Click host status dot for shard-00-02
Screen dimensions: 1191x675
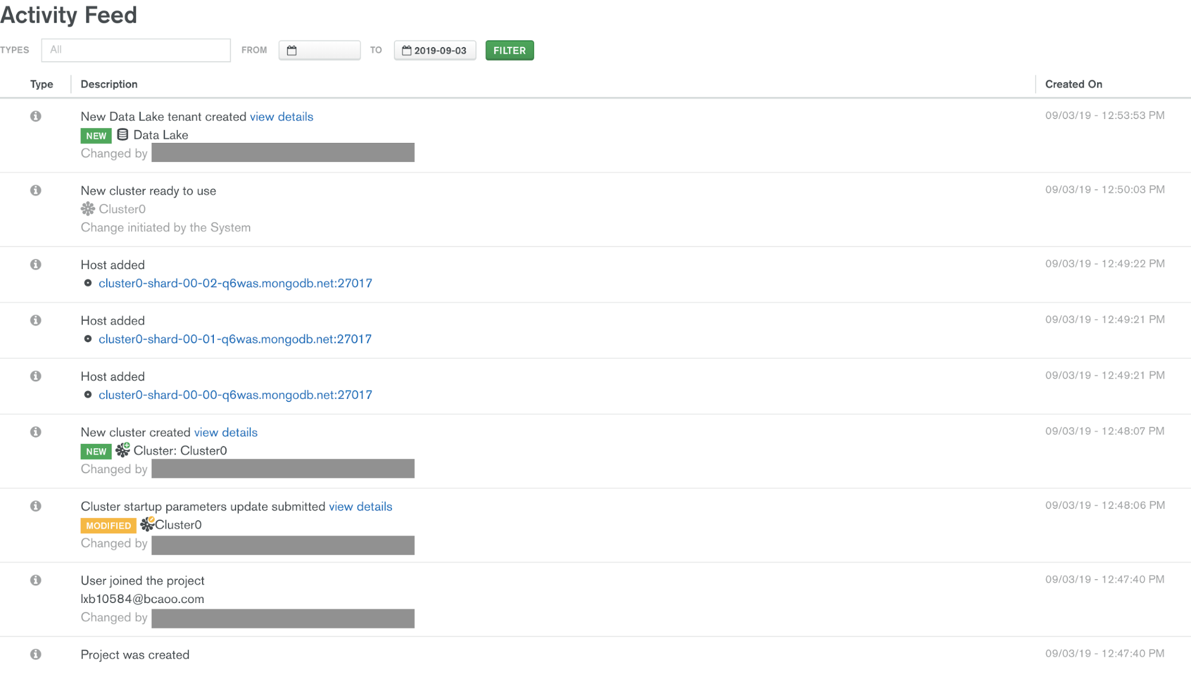coord(88,283)
